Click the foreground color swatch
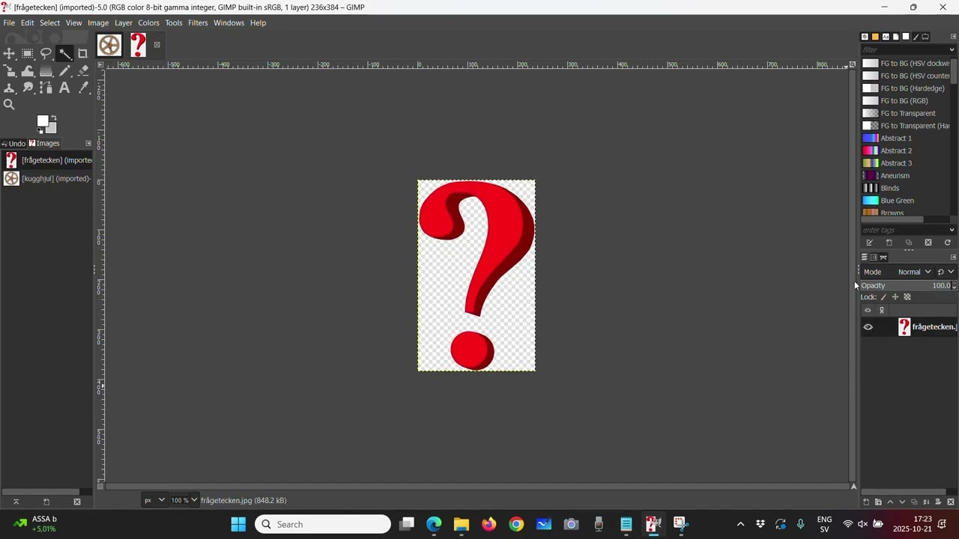This screenshot has width=959, height=539. pyautogui.click(x=43, y=121)
